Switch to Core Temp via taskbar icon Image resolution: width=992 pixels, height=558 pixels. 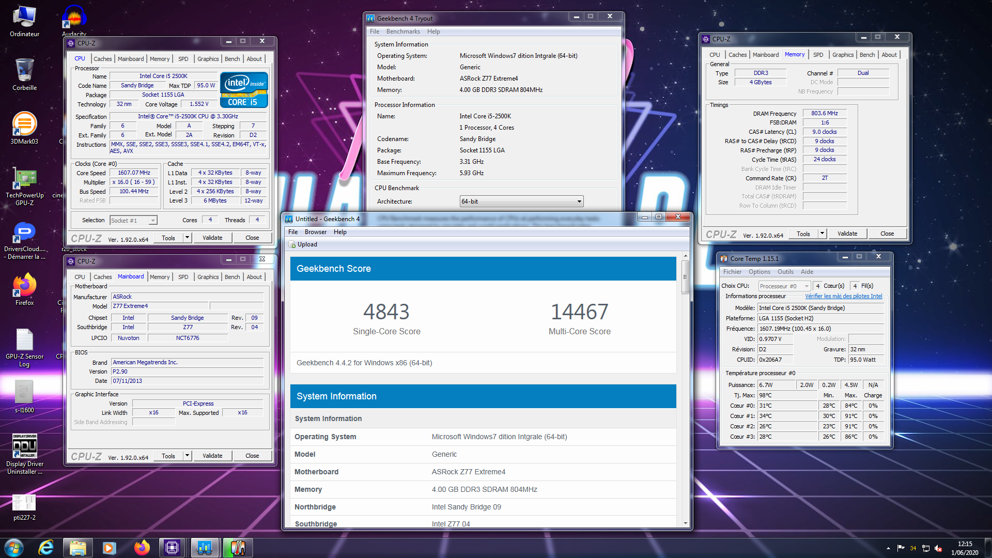pos(237,548)
